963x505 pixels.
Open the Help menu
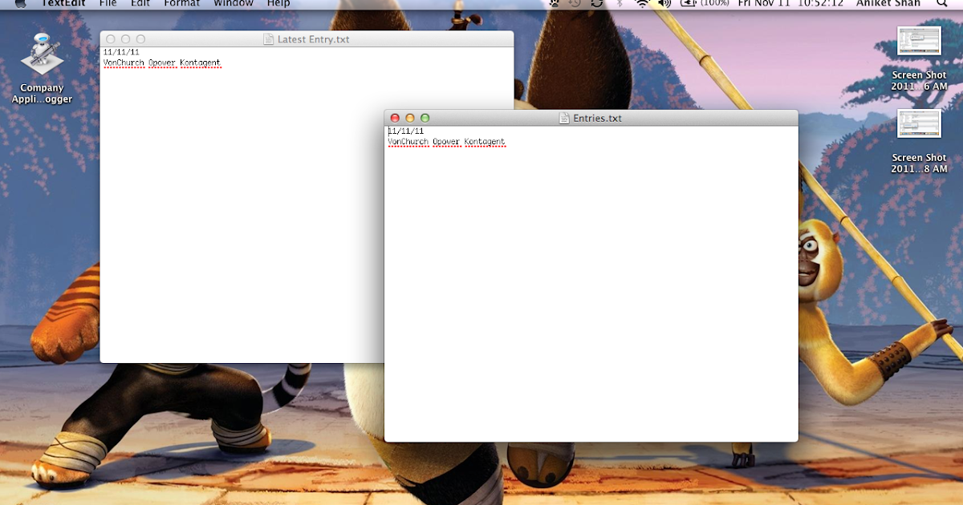click(278, 3)
